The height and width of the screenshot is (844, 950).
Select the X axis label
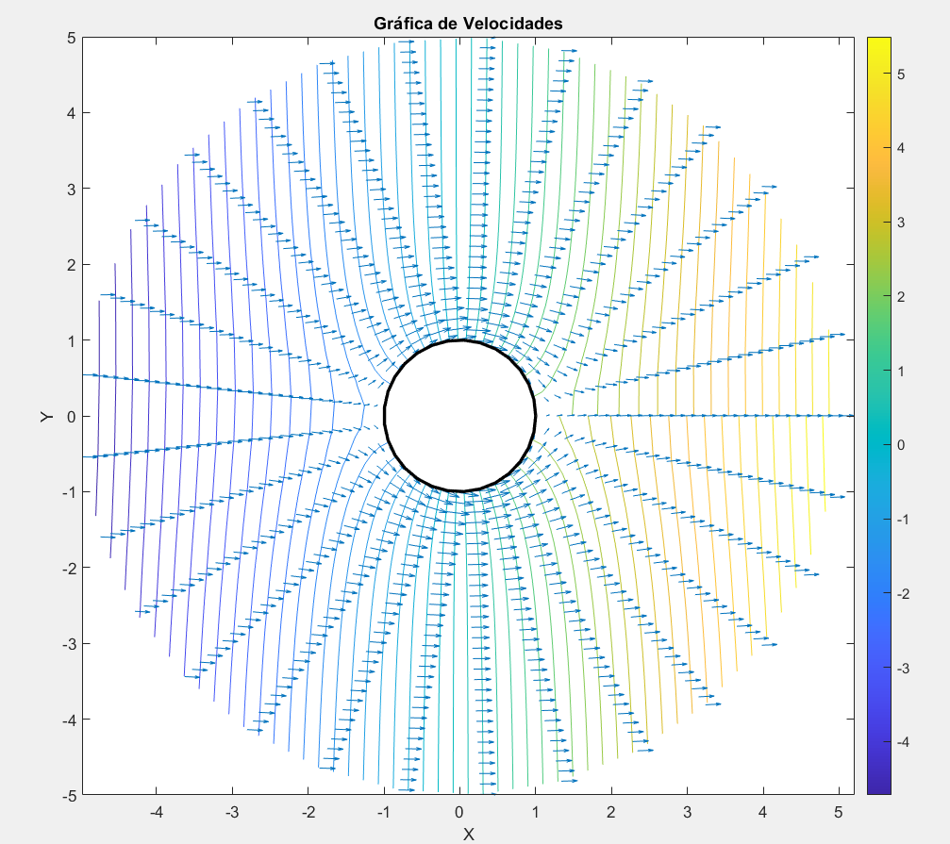[468, 834]
